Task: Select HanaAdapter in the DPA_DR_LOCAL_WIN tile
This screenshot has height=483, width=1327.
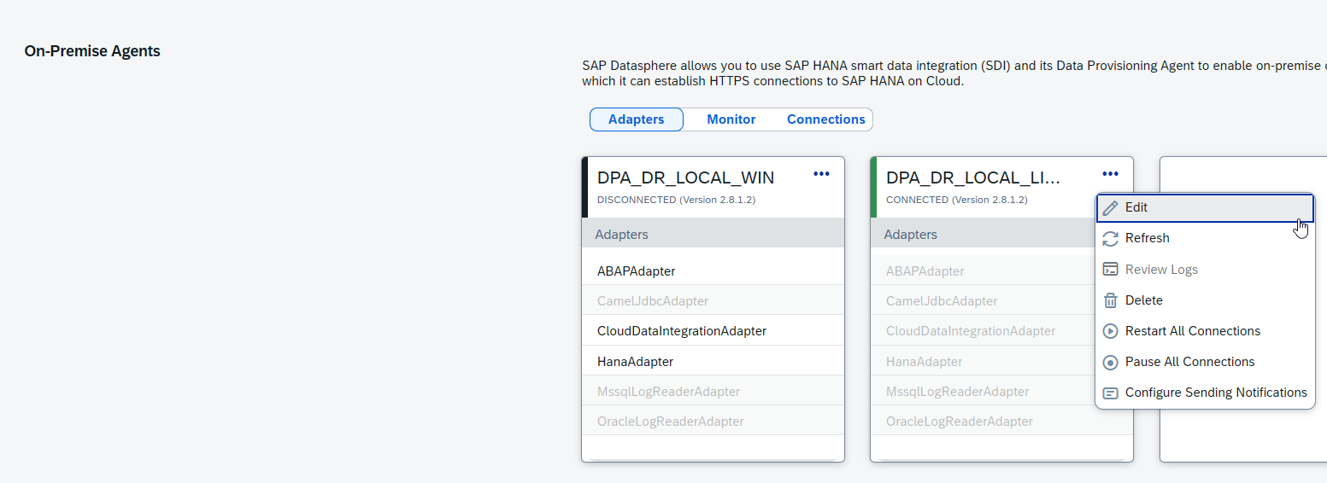Action: click(635, 362)
